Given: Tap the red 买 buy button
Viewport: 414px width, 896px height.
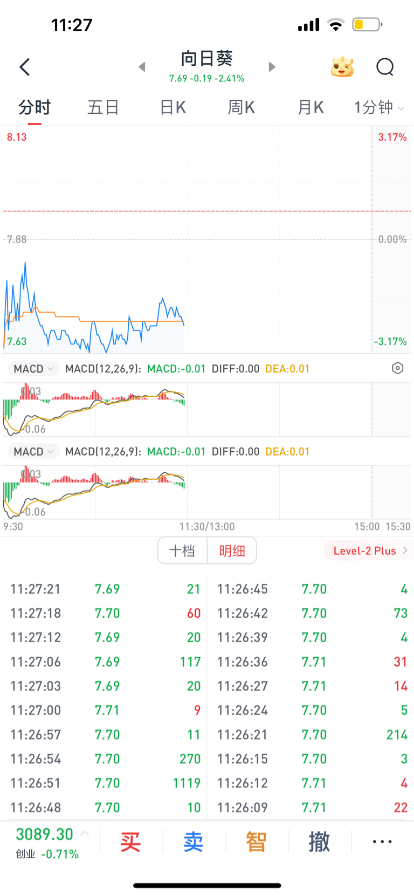Looking at the screenshot, I should pos(130,842).
